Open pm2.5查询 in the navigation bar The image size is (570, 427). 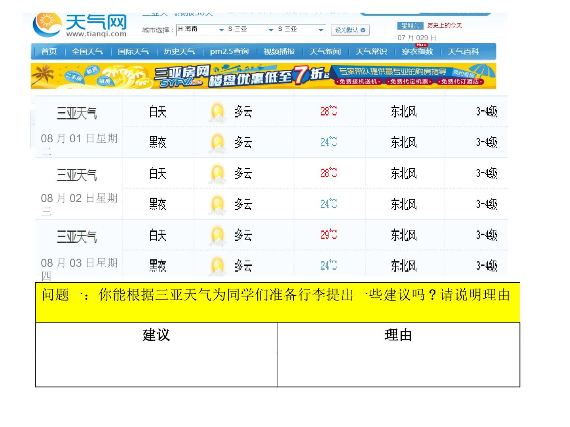coord(229,52)
